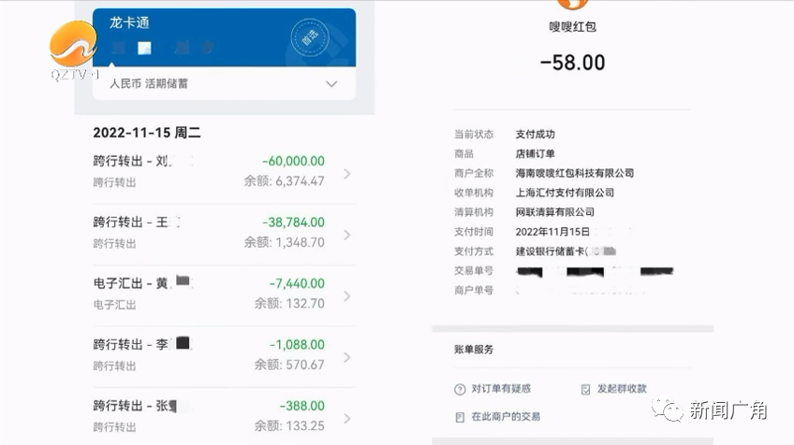Select 电子汇出 - 黄 transaction row
Image resolution: width=794 pixels, height=445 pixels.
224,295
